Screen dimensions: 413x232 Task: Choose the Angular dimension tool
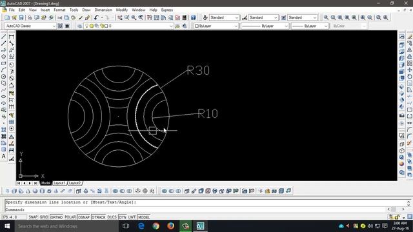coord(12,85)
